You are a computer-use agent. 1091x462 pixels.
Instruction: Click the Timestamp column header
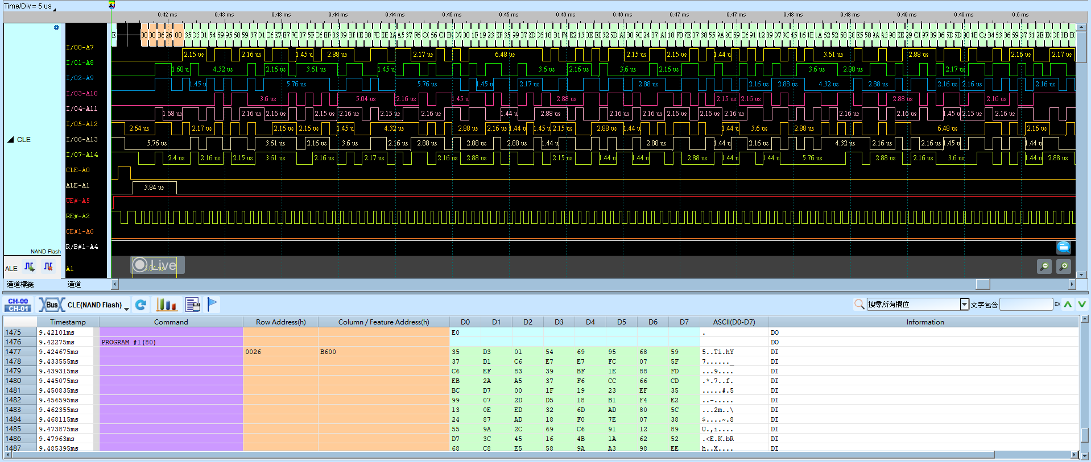[x=68, y=322]
